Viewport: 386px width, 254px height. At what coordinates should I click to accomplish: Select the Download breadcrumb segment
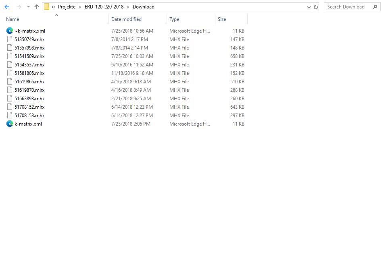tap(144, 7)
